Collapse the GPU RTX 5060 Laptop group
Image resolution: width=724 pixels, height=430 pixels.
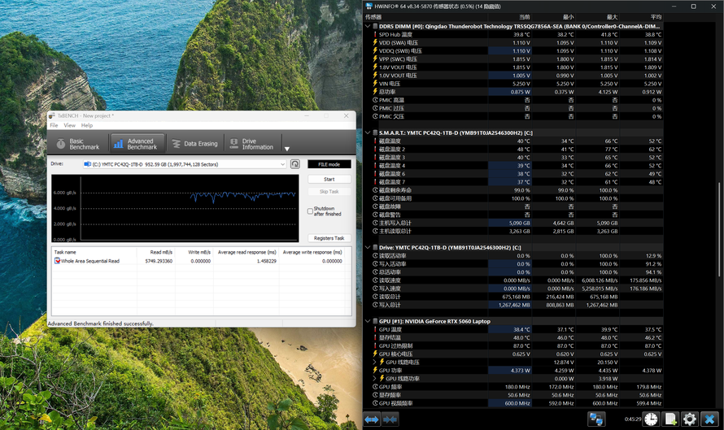click(368, 321)
